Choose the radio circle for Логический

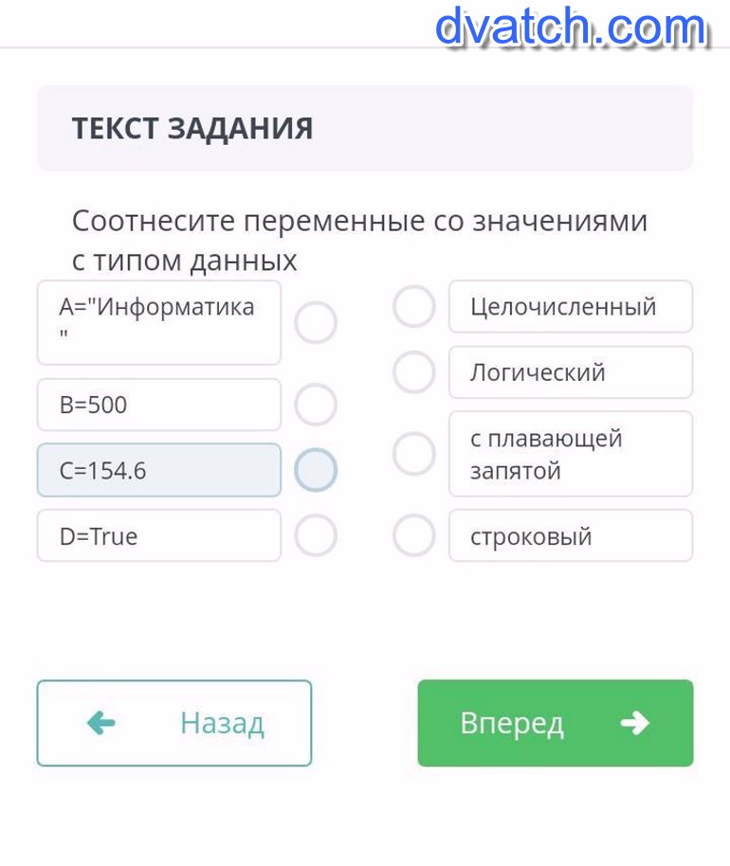point(414,372)
